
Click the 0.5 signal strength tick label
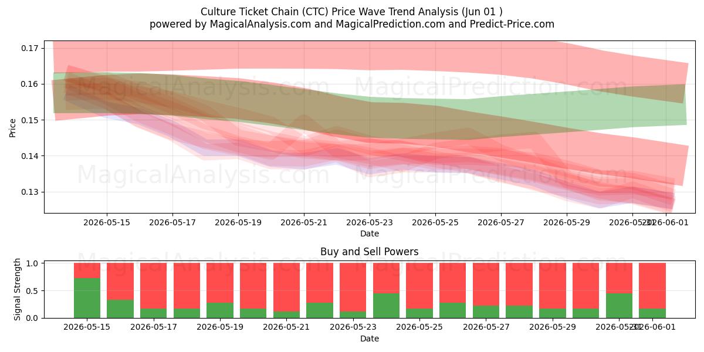point(33,291)
